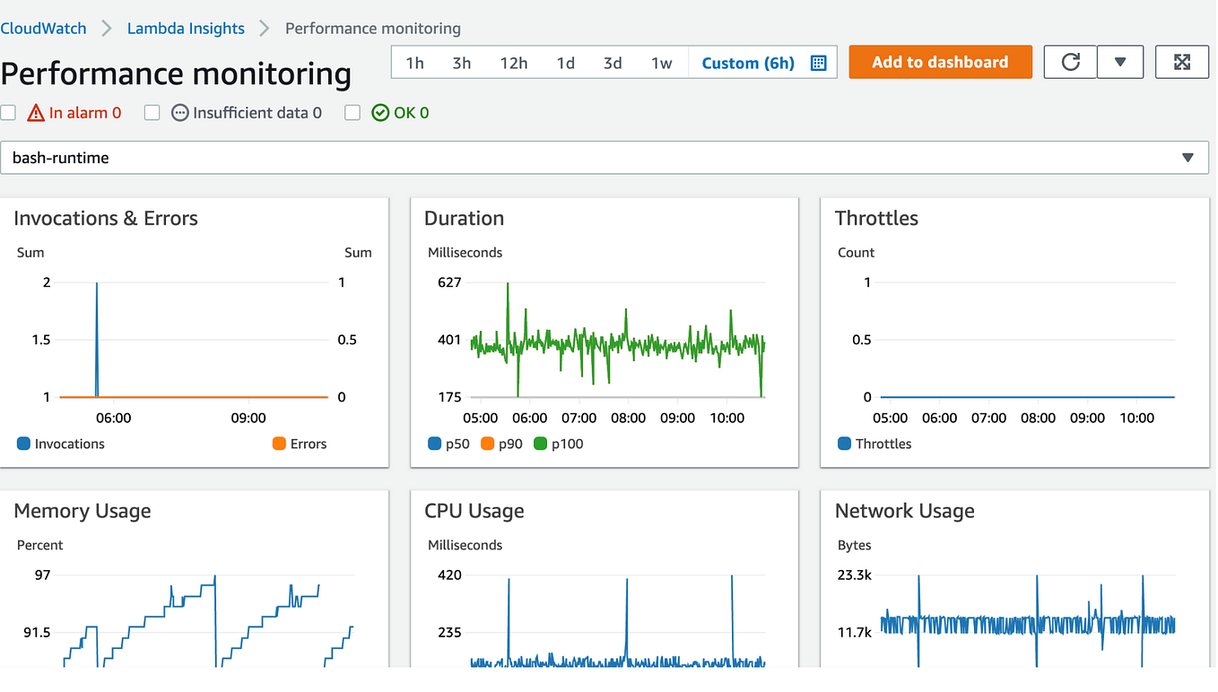Click the green p100 legend marker
The height and width of the screenshot is (692, 1218).
tap(542, 444)
